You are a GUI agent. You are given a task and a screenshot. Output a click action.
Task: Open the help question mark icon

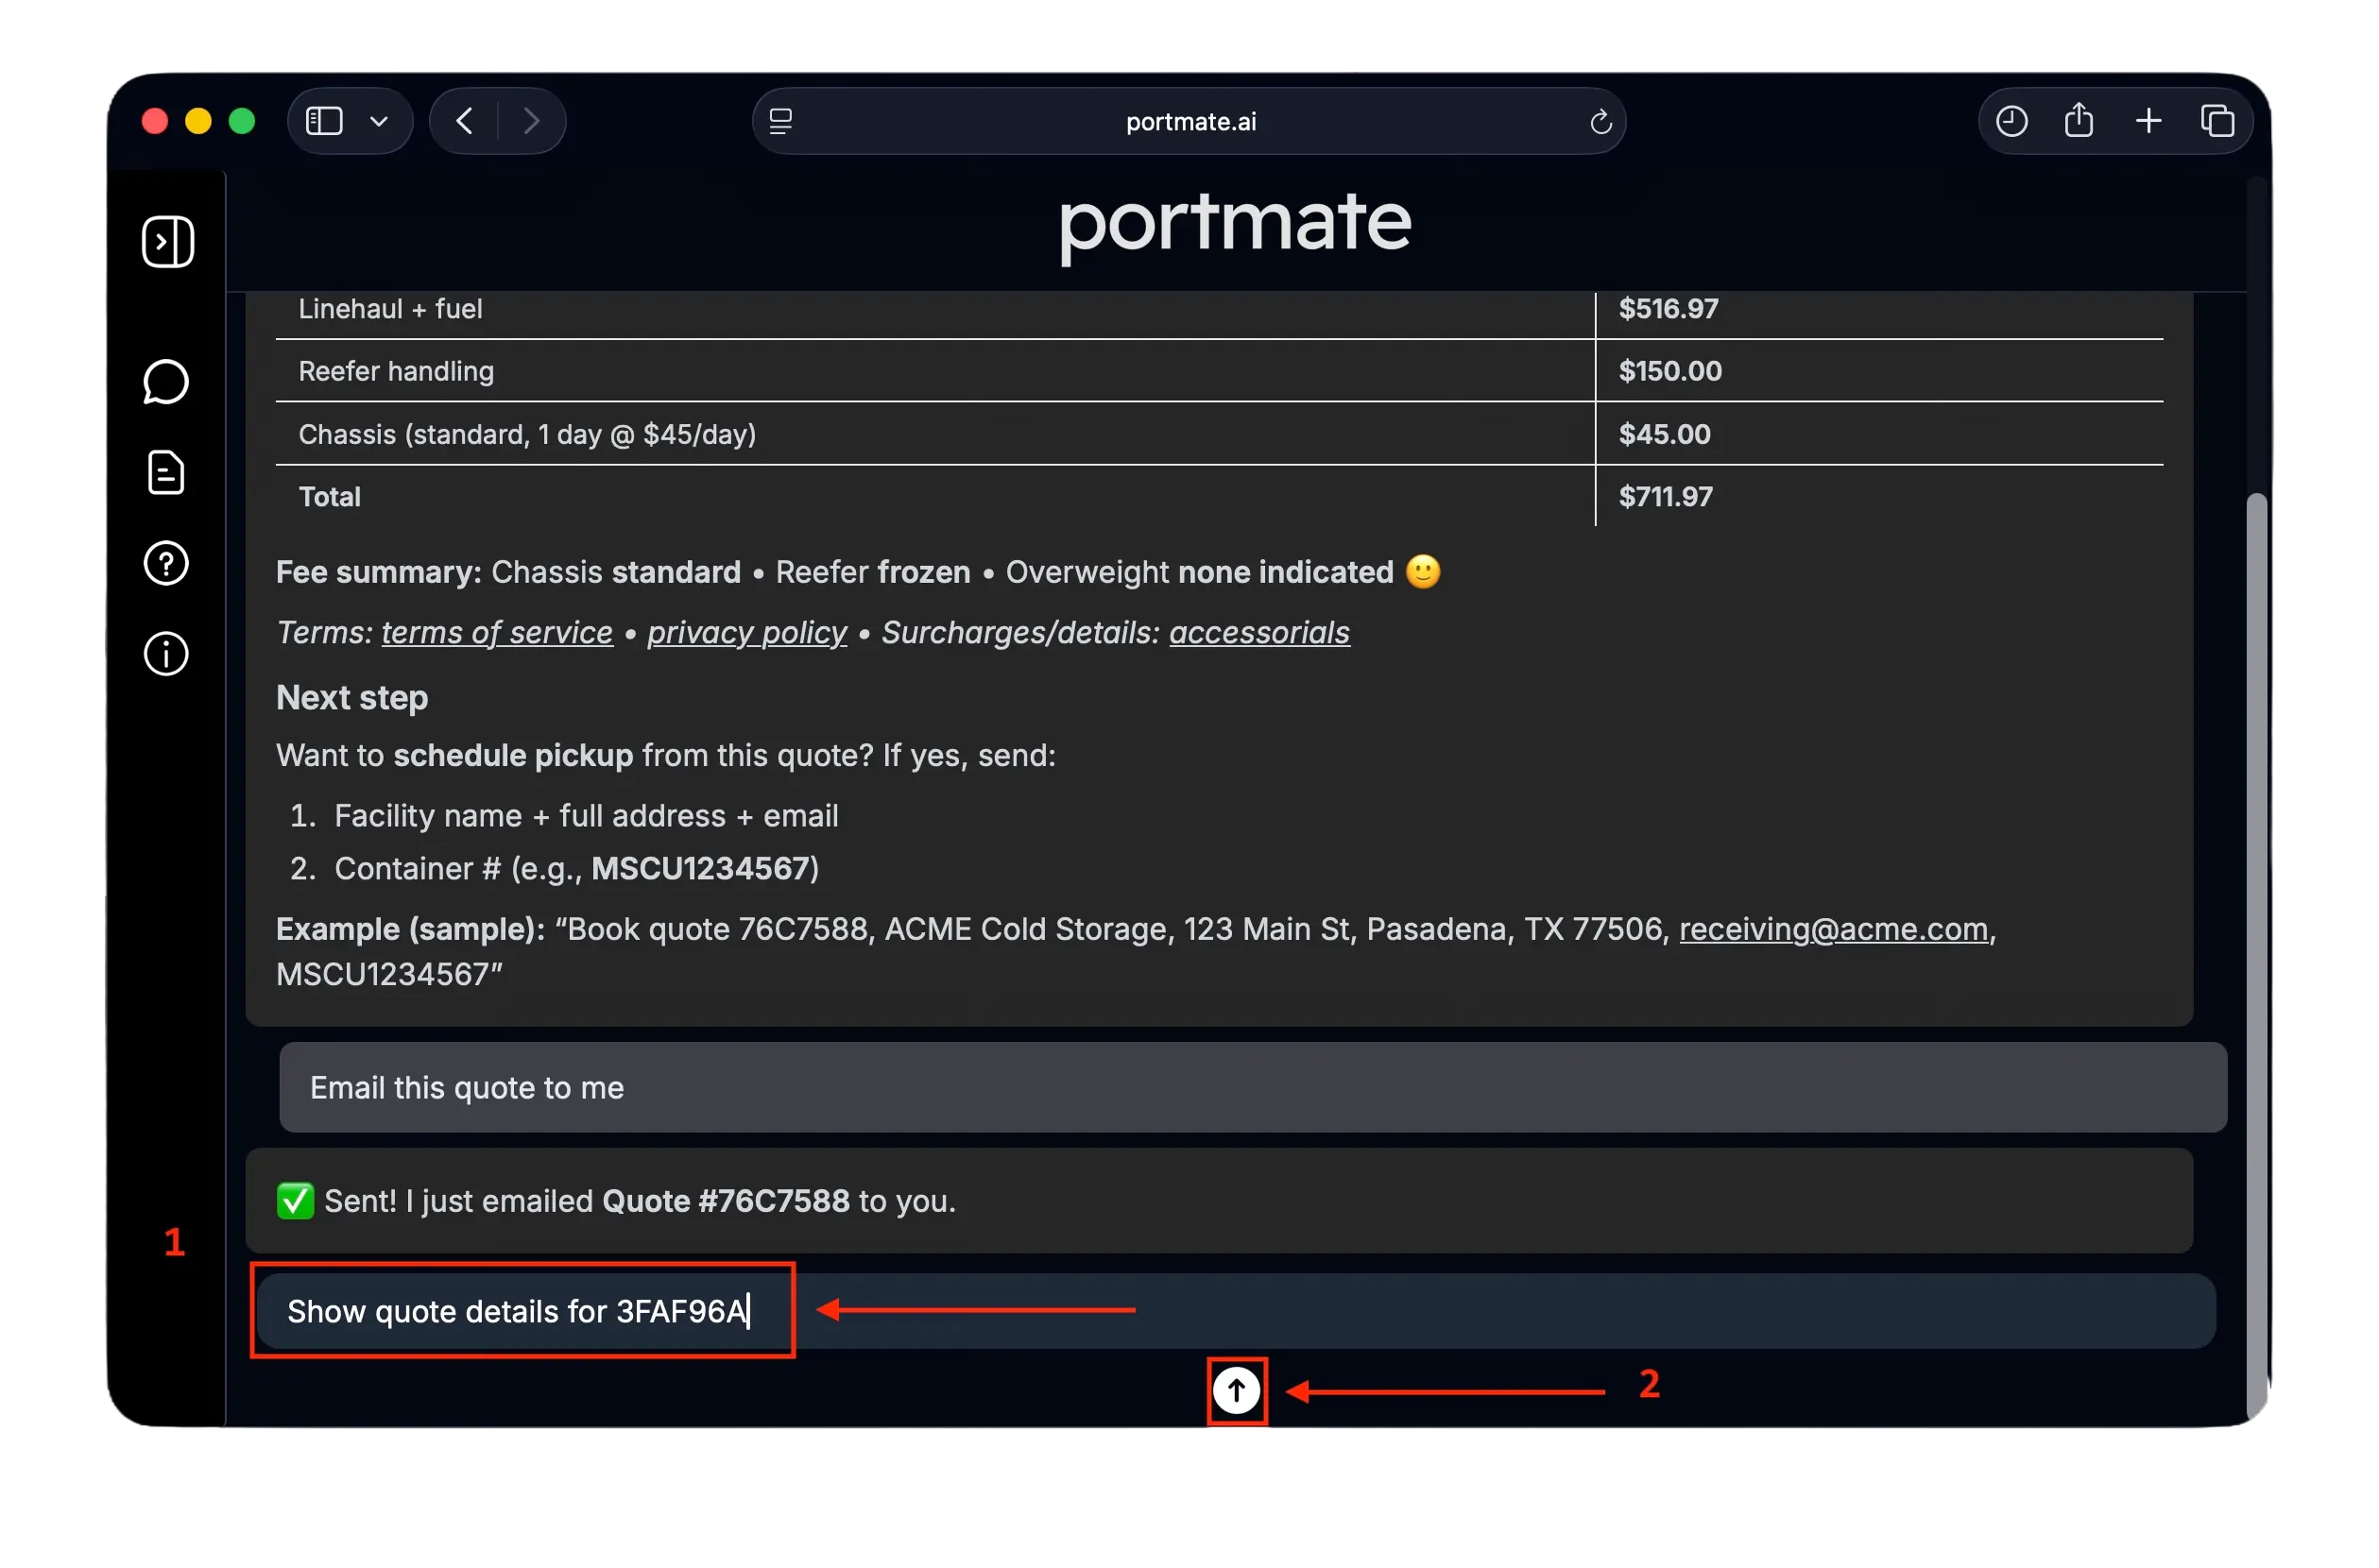click(166, 563)
